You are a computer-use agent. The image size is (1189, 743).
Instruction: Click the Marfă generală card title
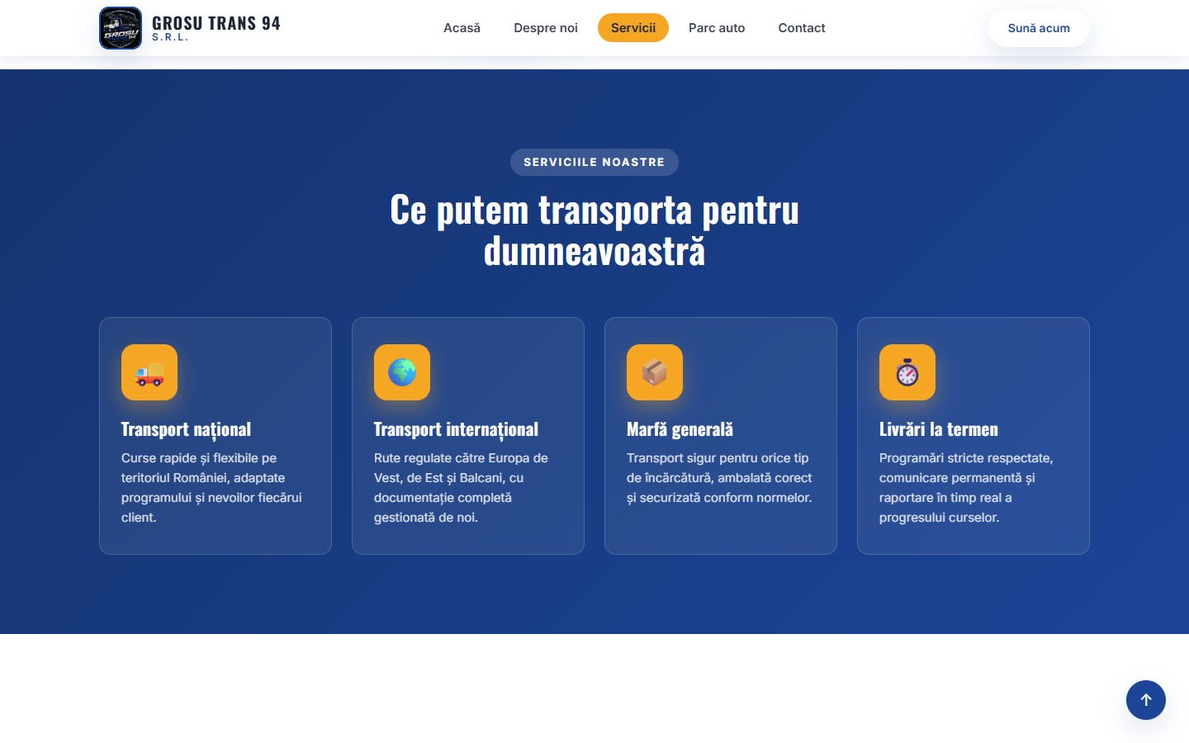pos(680,429)
